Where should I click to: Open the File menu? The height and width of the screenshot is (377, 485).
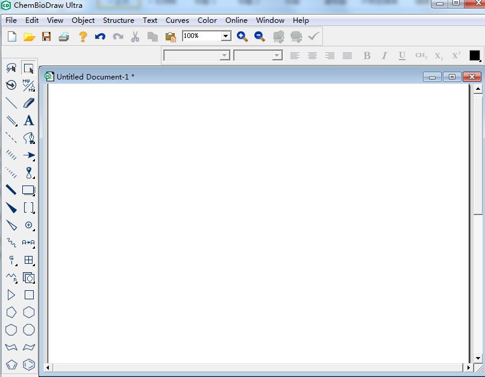(x=11, y=20)
